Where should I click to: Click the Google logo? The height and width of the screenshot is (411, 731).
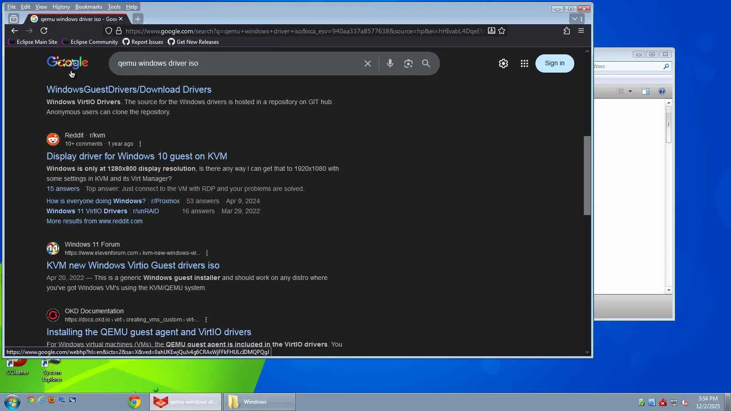[x=67, y=63]
